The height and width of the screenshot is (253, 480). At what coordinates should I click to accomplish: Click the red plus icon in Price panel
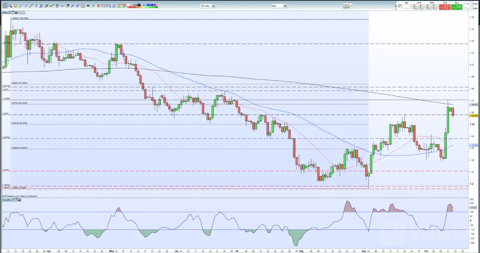(20, 12)
